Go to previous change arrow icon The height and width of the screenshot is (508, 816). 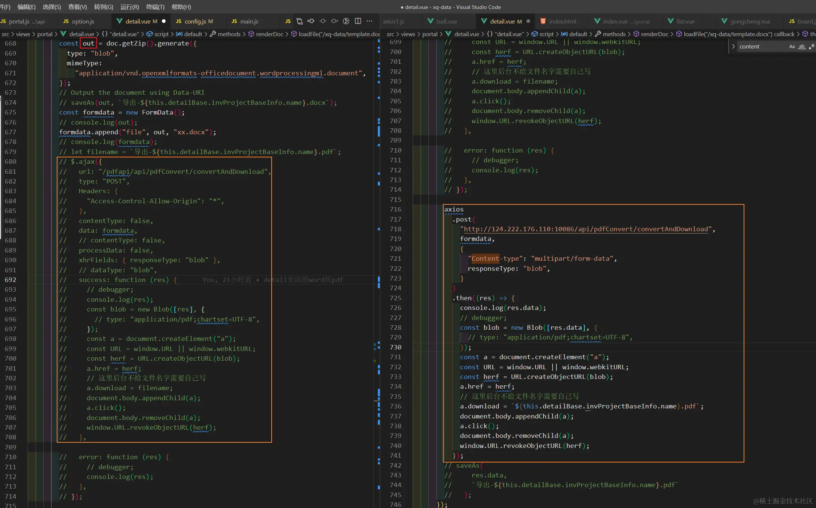pyautogui.click(x=311, y=21)
